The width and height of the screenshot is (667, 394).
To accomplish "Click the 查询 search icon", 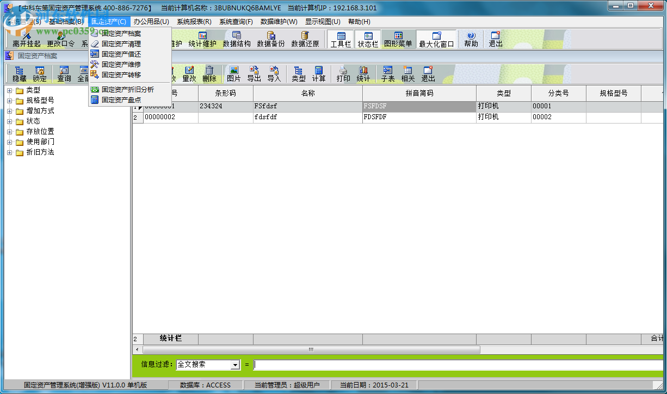I will click(x=64, y=74).
